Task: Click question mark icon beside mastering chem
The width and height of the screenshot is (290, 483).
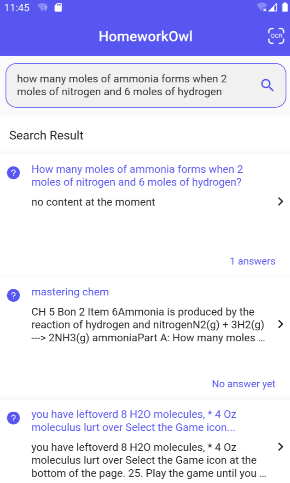Action: click(x=14, y=296)
